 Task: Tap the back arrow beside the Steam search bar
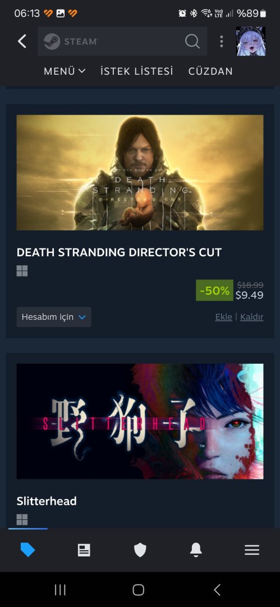(22, 41)
